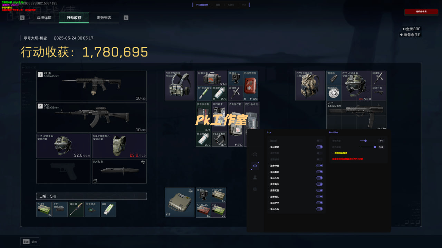Select the red field first aid kit 123
442x248 pixels.
tap(251, 85)
